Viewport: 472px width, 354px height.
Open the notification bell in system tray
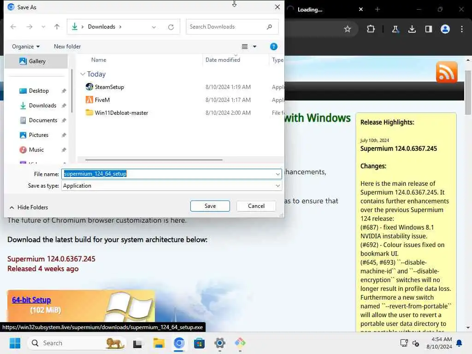click(460, 343)
